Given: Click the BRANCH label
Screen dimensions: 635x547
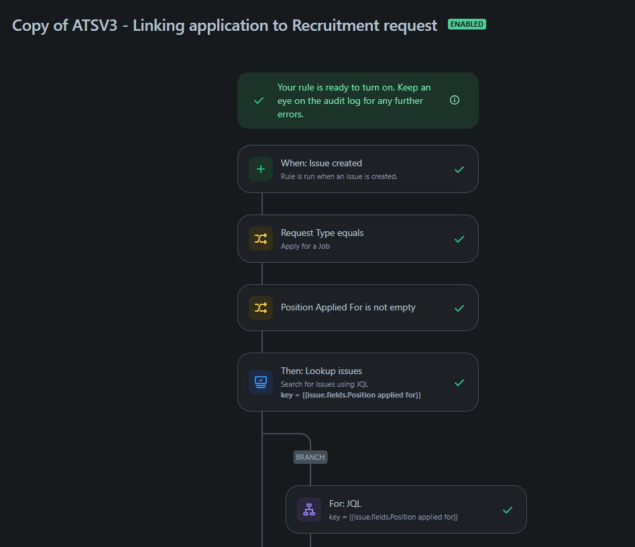Looking at the screenshot, I should click(x=310, y=457).
